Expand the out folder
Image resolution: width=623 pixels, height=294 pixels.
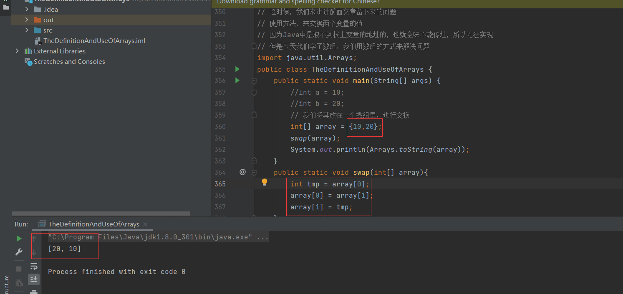click(27, 20)
